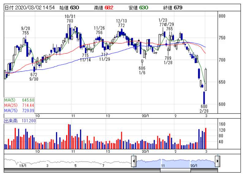This screenshot has height=176, width=245.
Task: Click the 600 2/28 low label
Action: [204, 109]
